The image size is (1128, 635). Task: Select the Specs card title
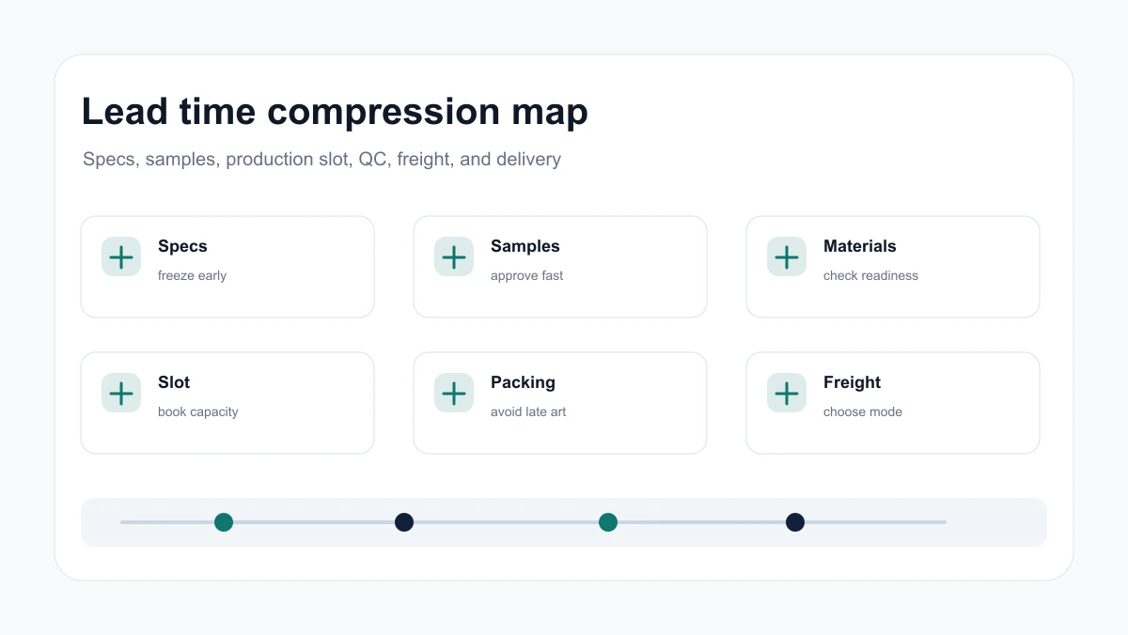coord(182,246)
